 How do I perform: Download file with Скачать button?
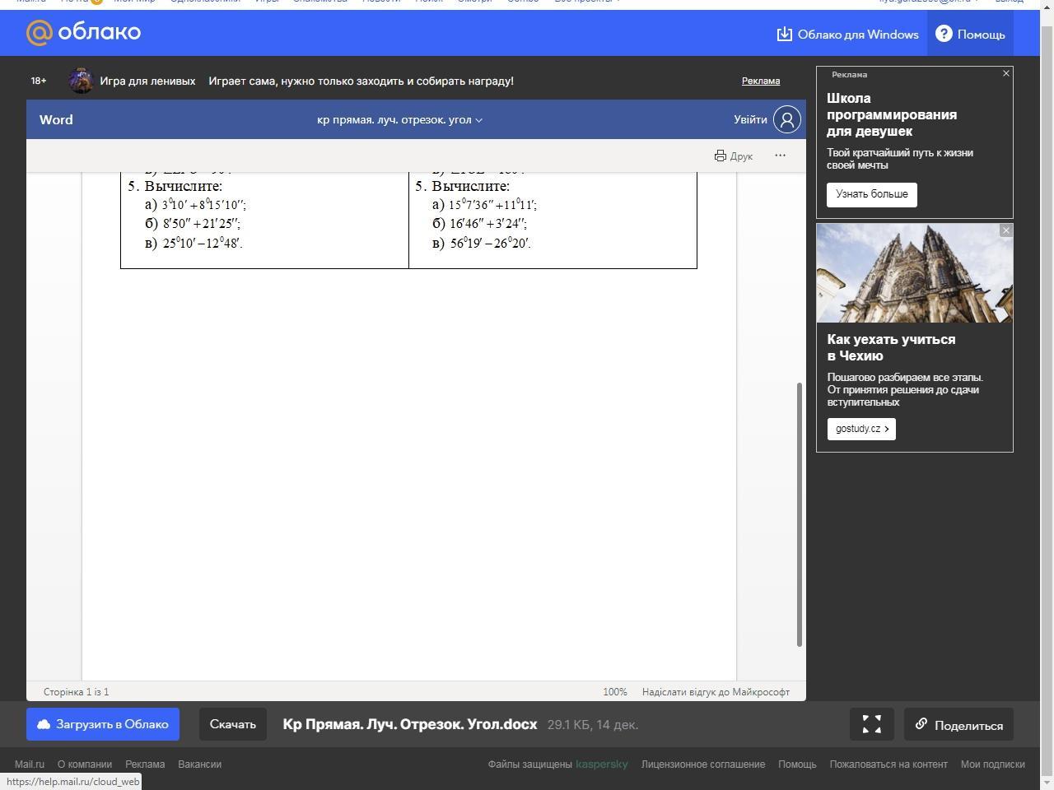(233, 724)
